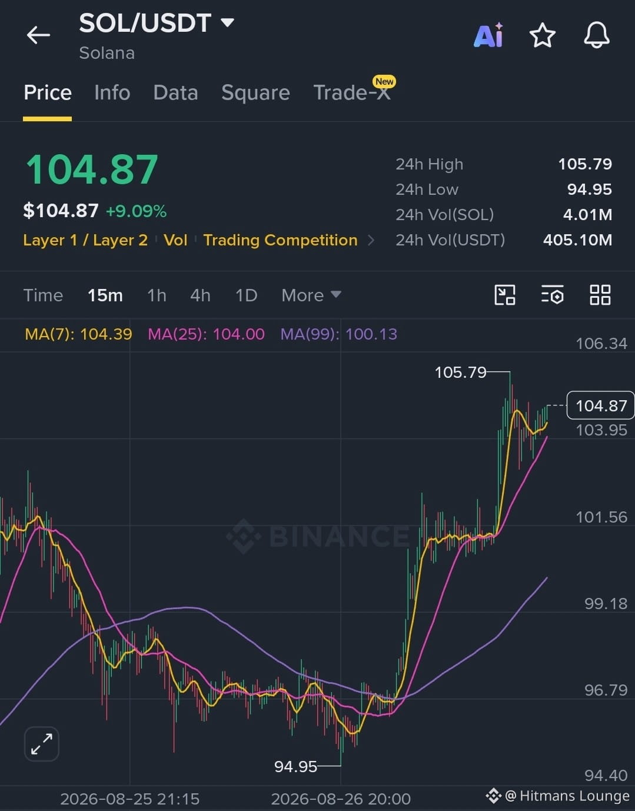Open the SOL/USDT pair selector dropdown
Image resolution: width=635 pixels, height=811 pixels.
click(x=157, y=24)
